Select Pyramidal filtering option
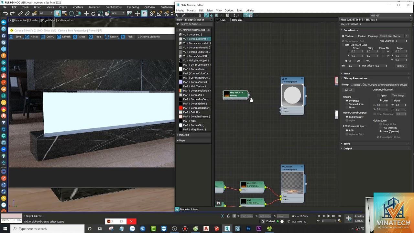 coord(352,101)
